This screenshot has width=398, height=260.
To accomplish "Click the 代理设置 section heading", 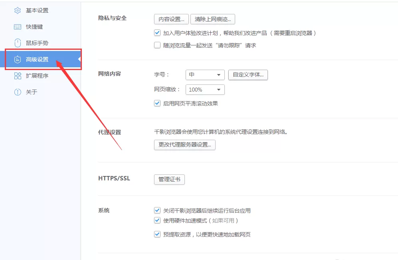I will point(109,132).
